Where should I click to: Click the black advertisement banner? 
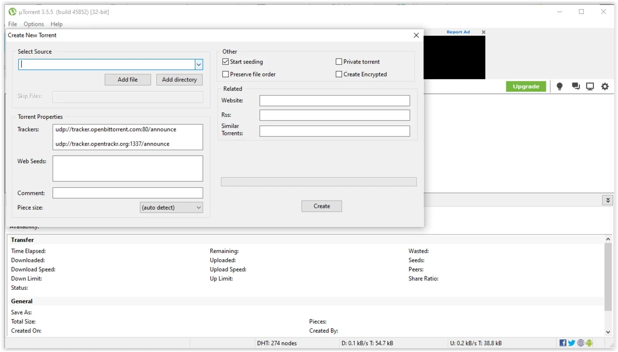[x=454, y=57]
